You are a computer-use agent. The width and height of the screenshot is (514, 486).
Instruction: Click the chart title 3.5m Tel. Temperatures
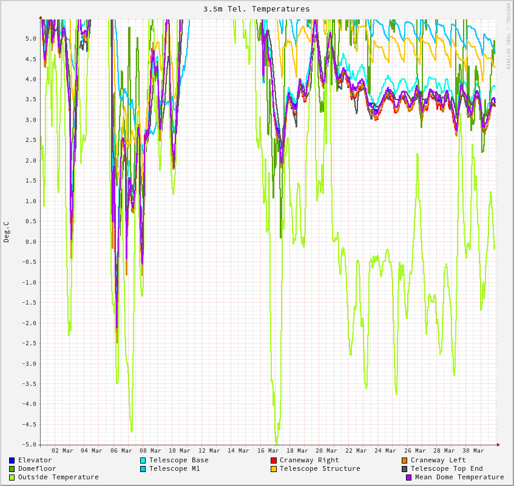(x=256, y=9)
